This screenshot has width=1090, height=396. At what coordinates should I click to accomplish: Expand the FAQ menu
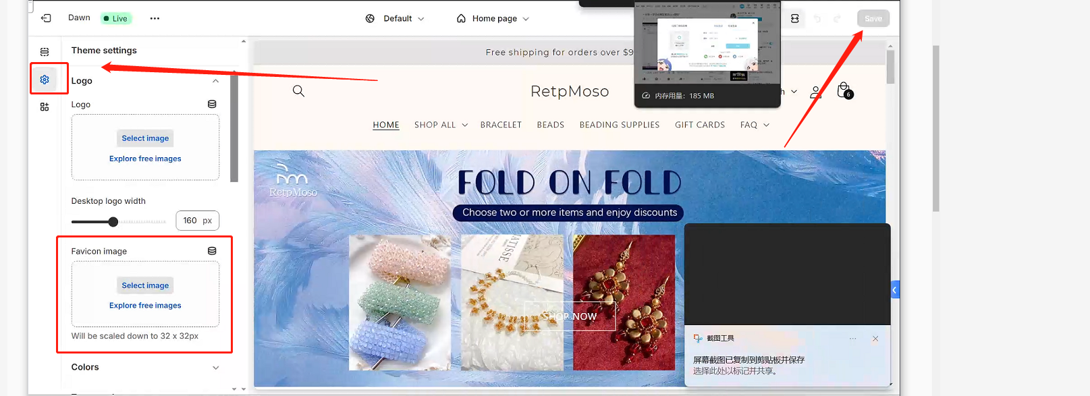(x=755, y=125)
